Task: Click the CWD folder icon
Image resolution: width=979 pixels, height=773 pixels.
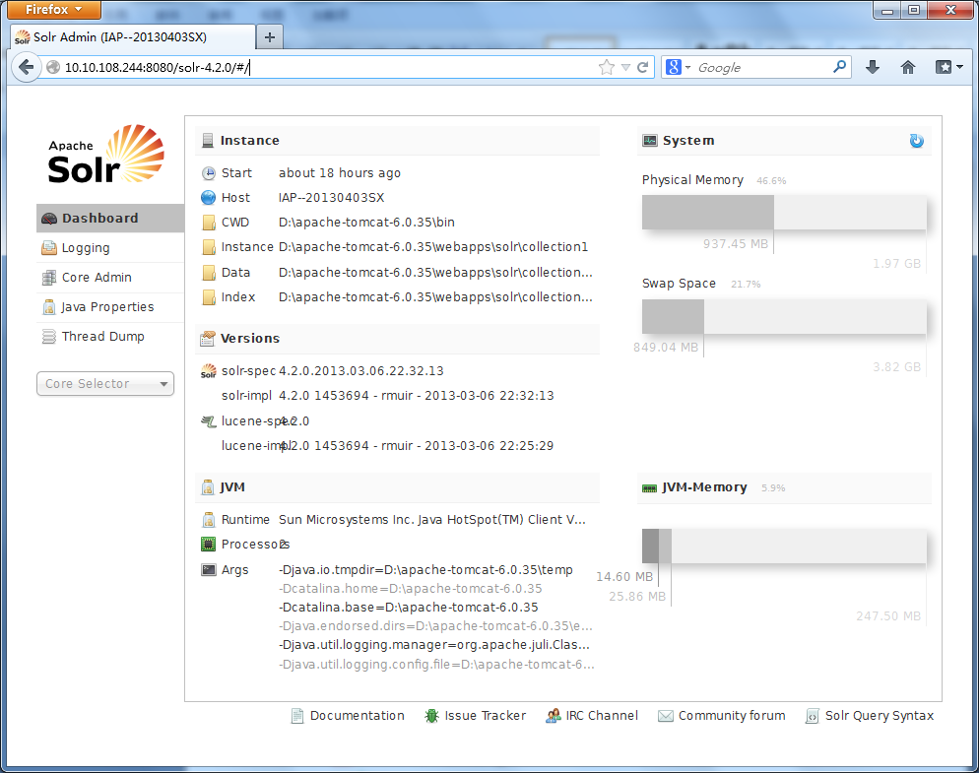Action: 209,223
